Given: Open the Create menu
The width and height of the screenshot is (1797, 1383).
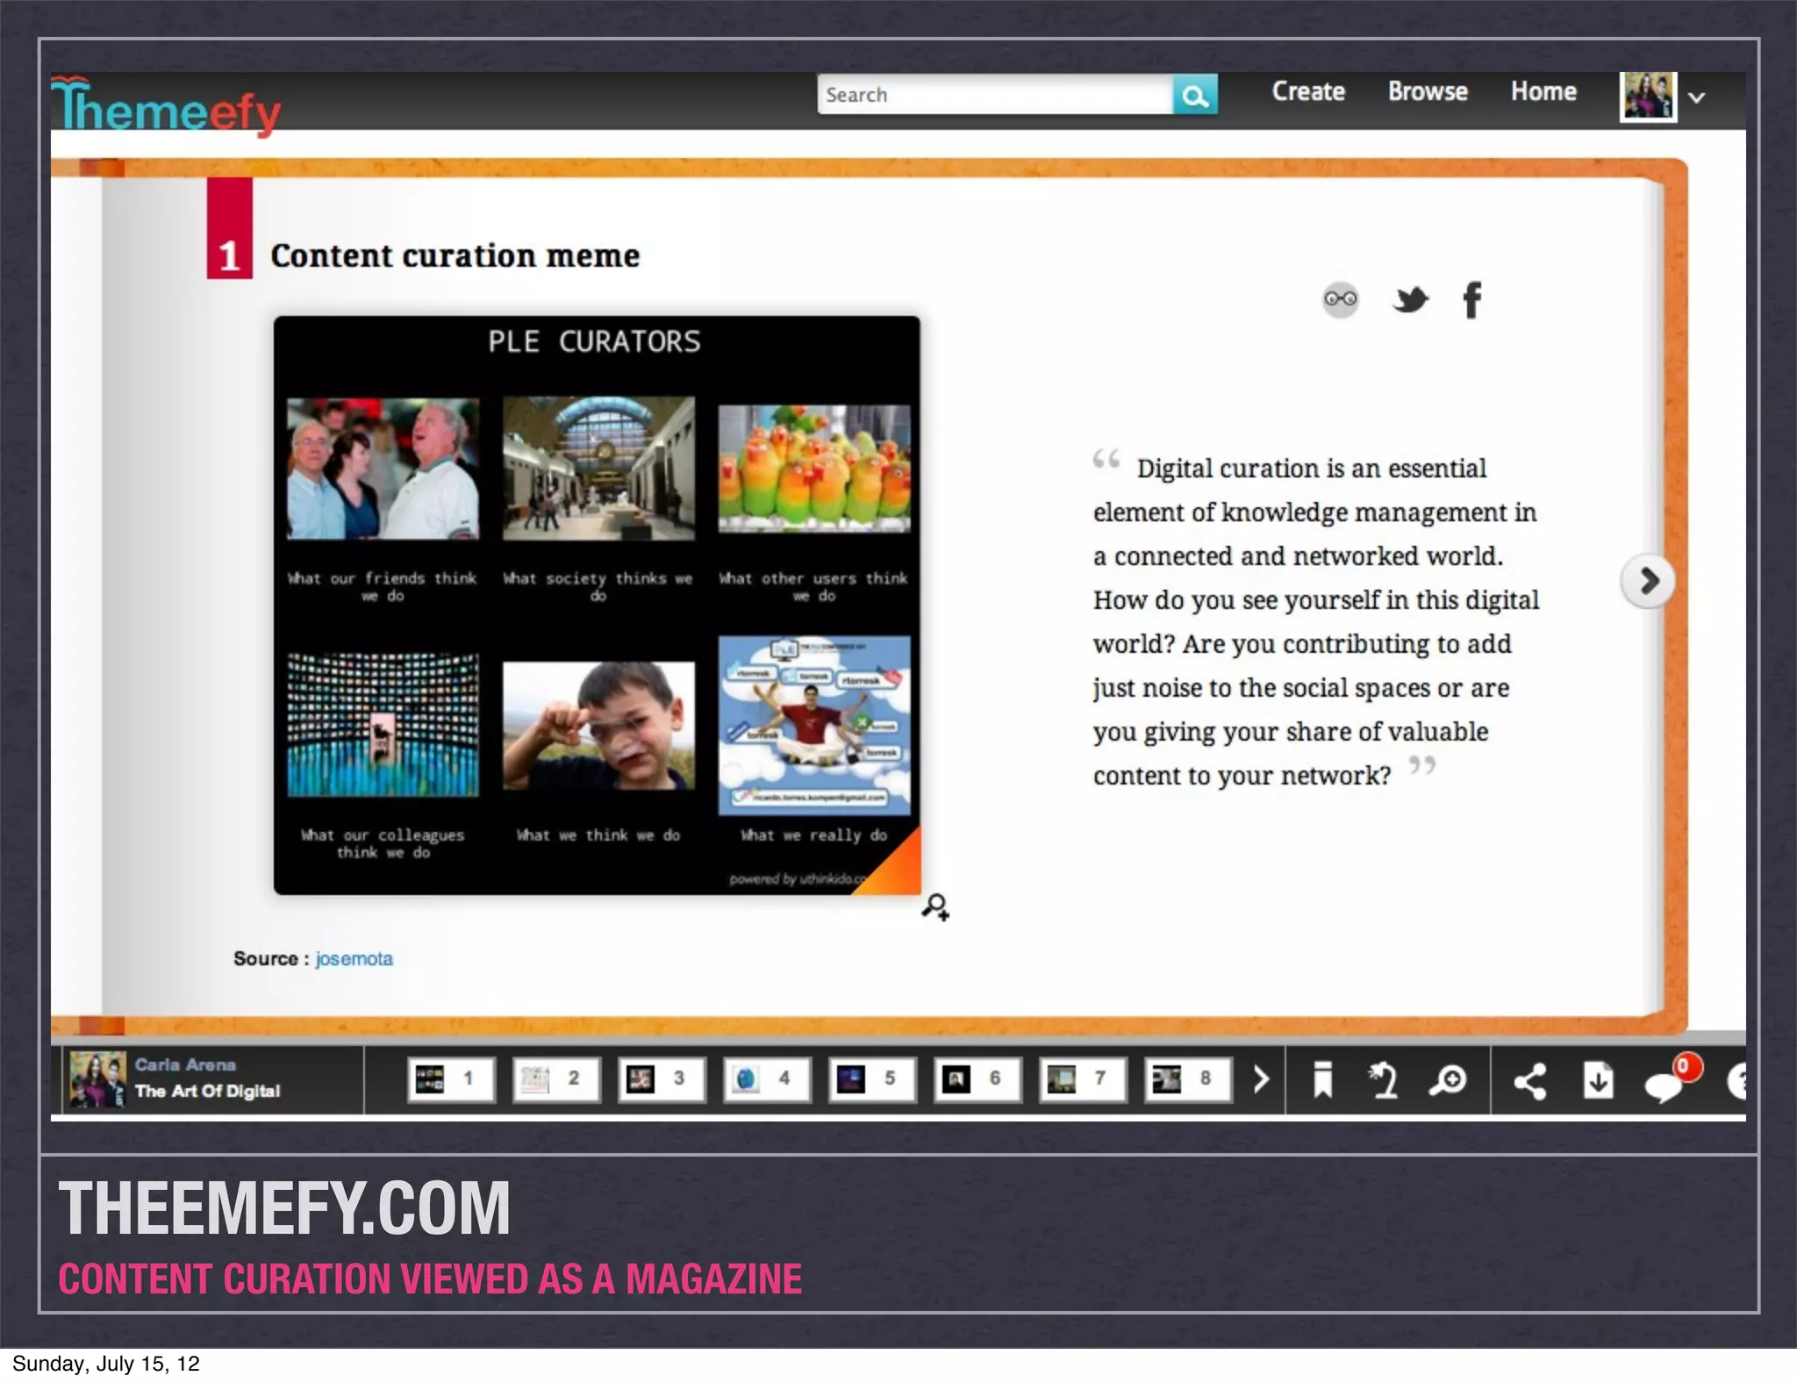Looking at the screenshot, I should [1308, 91].
